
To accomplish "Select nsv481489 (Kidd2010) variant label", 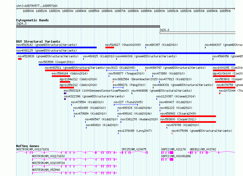I will (90, 108).
